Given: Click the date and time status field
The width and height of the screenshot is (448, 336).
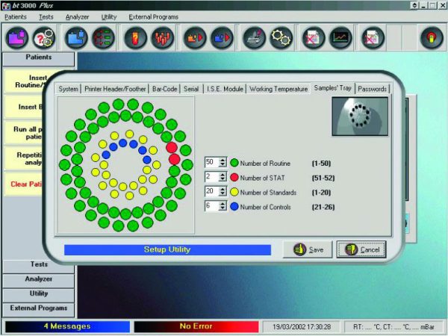Looking at the screenshot, I should tap(302, 326).
